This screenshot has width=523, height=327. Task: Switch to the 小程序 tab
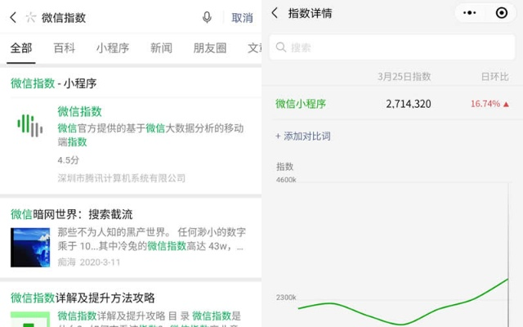point(112,48)
